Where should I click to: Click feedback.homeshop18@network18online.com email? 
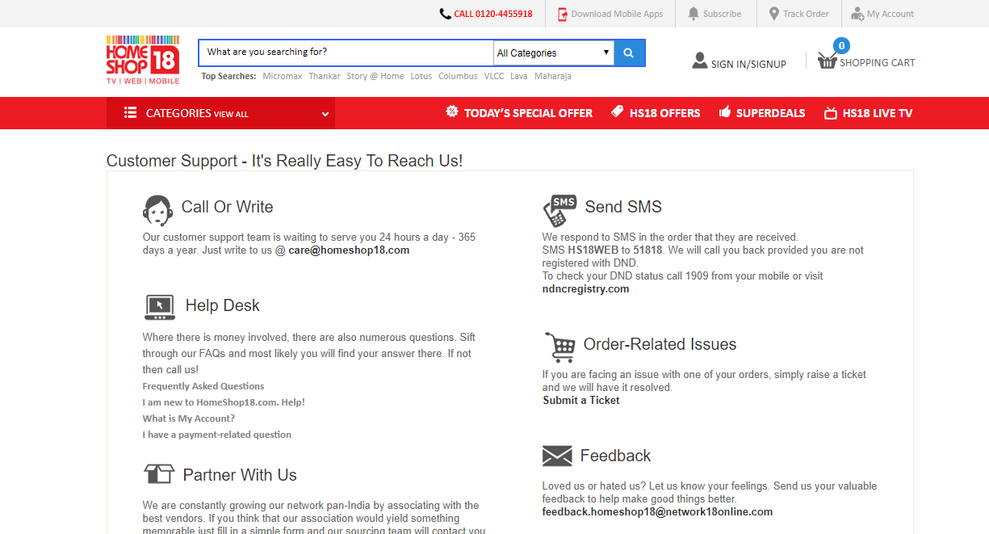658,512
